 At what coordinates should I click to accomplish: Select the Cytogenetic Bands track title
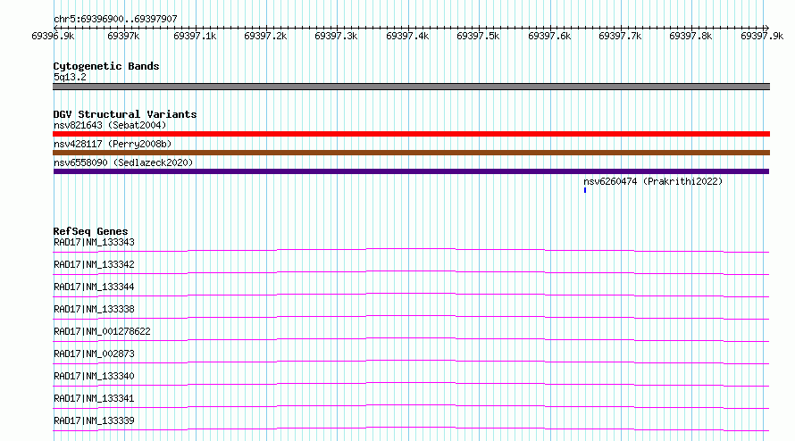(x=106, y=66)
